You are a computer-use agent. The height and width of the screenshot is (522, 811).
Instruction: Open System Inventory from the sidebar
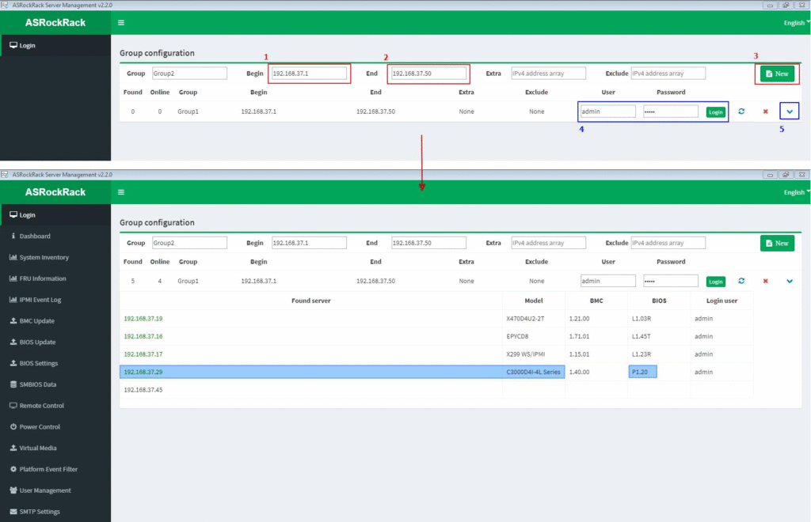pyautogui.click(x=44, y=258)
